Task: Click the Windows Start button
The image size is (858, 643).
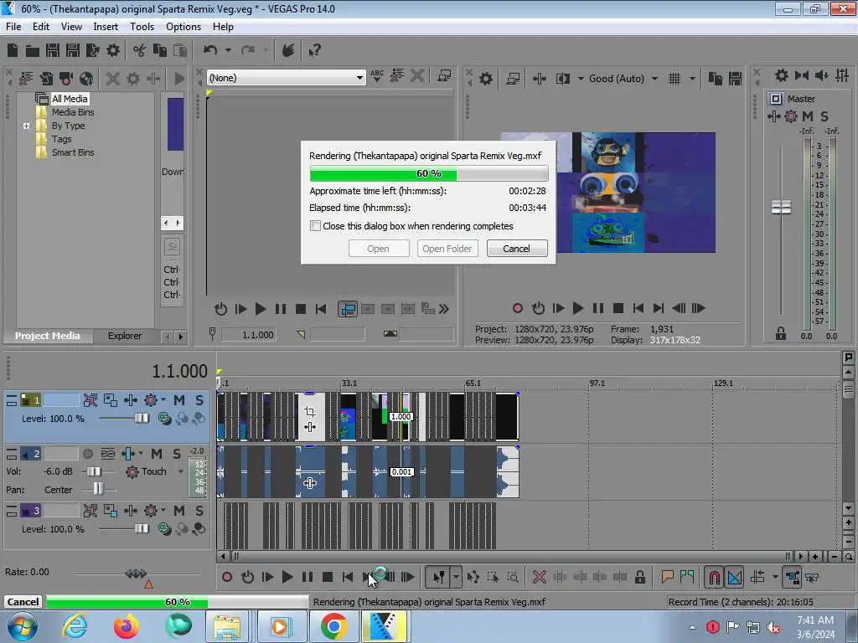Action: (x=22, y=626)
